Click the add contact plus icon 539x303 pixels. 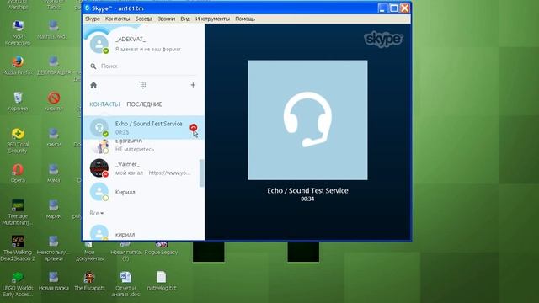193,85
